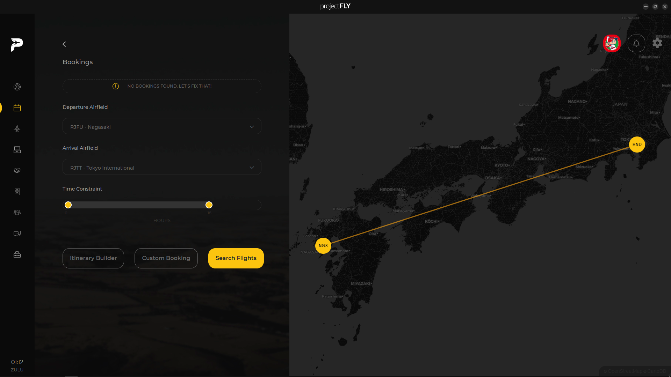Open the airplane flights section
This screenshot has height=377, width=671.
[17, 129]
